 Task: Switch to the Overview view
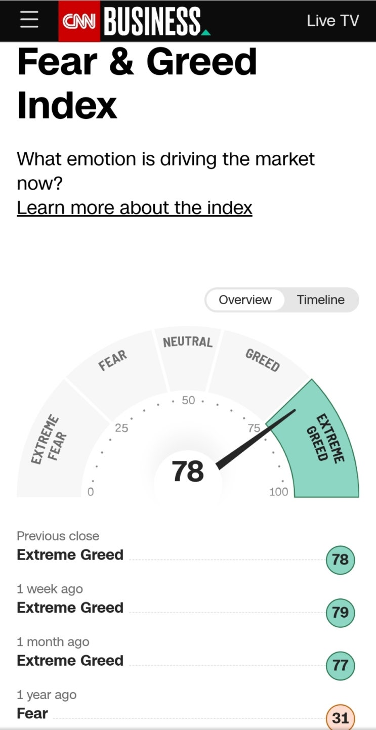click(245, 300)
